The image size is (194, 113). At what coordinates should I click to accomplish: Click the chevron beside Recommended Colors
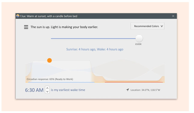162,26
